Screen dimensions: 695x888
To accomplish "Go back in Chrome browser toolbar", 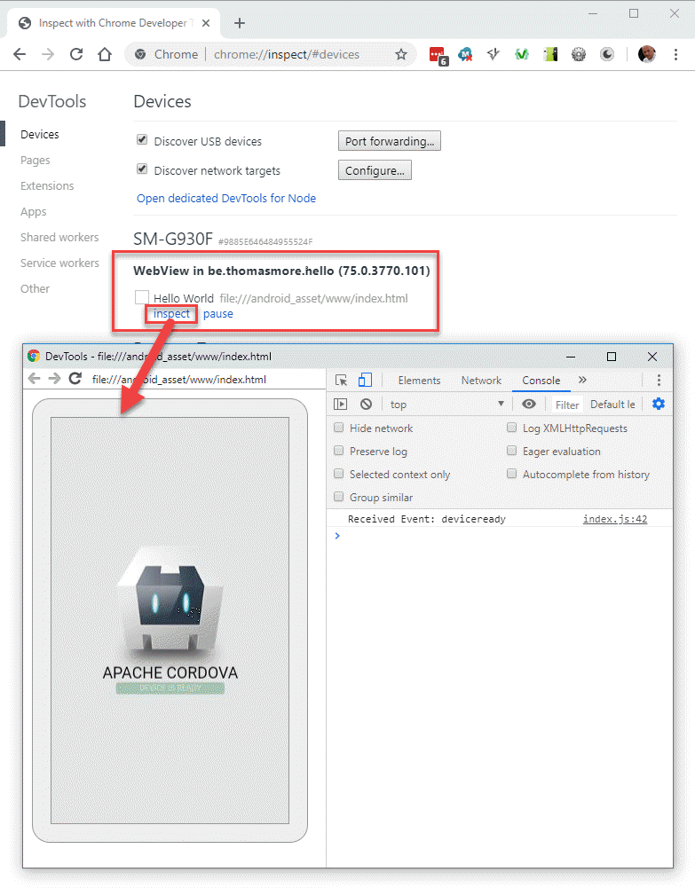I will pos(20,54).
